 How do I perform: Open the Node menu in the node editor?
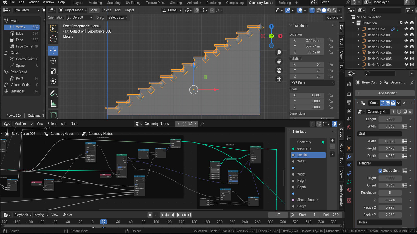click(x=75, y=124)
